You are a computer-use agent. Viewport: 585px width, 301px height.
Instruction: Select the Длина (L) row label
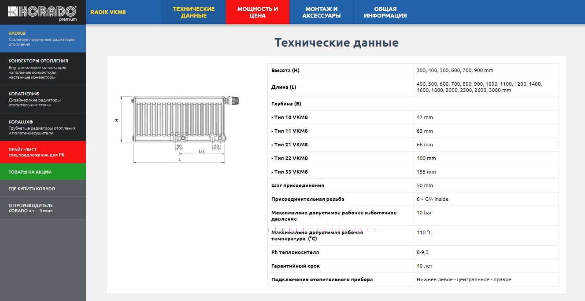click(x=284, y=87)
